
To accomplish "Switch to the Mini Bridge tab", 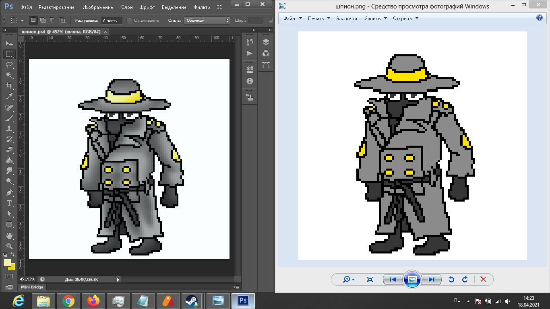I will pos(32,287).
